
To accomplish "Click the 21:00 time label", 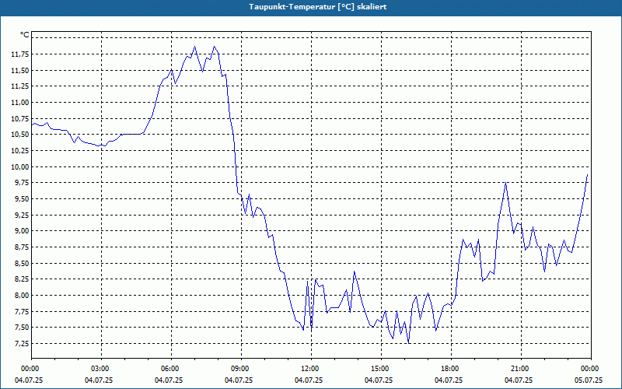I will pyautogui.click(x=521, y=369).
